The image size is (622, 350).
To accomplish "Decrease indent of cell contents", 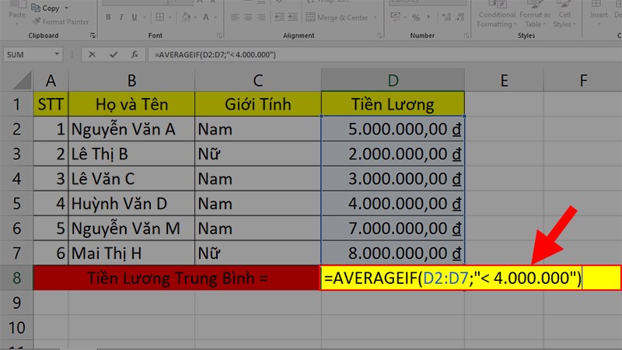I will pos(280,17).
